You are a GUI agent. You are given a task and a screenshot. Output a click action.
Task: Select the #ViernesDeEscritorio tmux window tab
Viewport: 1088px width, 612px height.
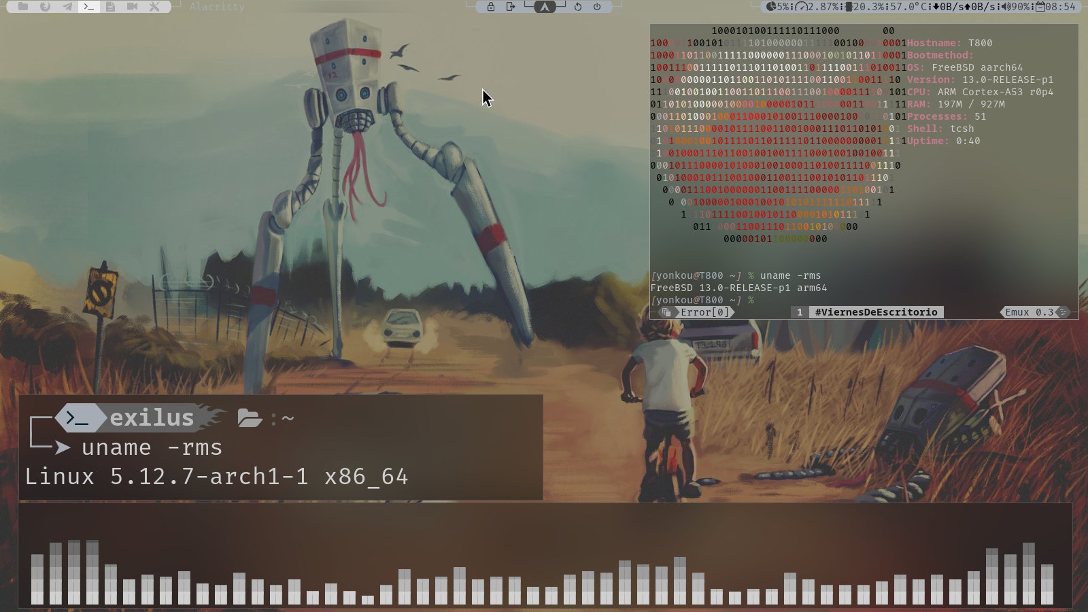coord(876,312)
